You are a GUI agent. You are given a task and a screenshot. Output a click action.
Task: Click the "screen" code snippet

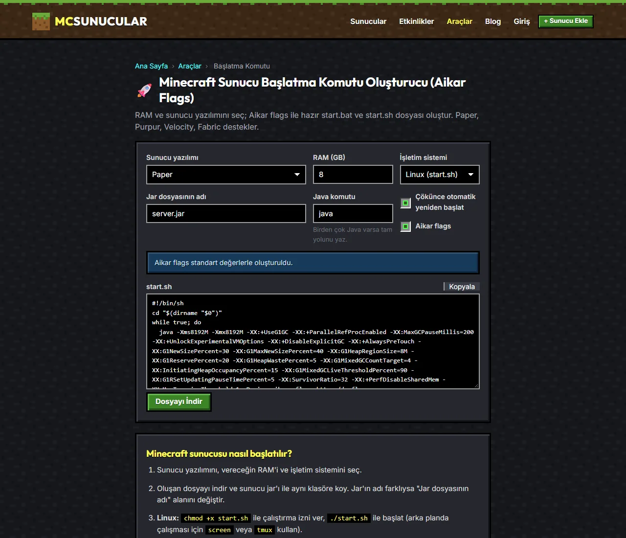219,530
